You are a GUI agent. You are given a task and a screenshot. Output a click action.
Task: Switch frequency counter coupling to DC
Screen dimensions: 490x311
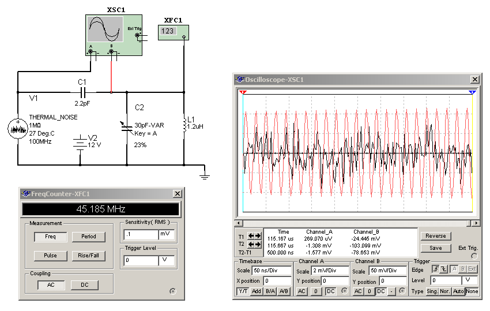[x=84, y=285]
